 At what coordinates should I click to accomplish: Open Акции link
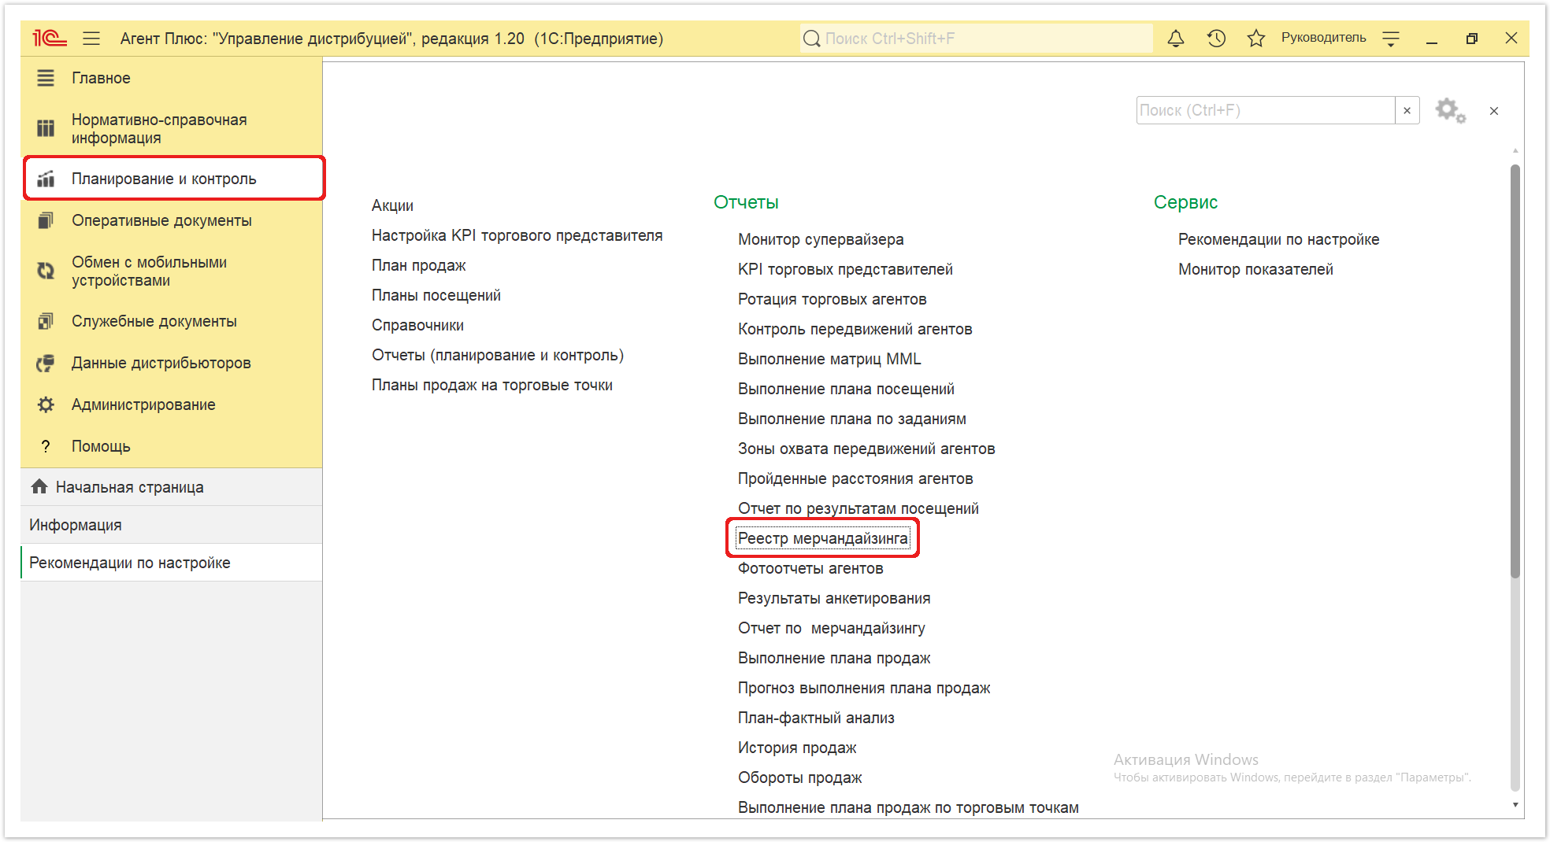(x=392, y=205)
